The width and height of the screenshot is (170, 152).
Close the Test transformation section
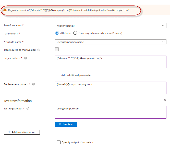pos(165,100)
